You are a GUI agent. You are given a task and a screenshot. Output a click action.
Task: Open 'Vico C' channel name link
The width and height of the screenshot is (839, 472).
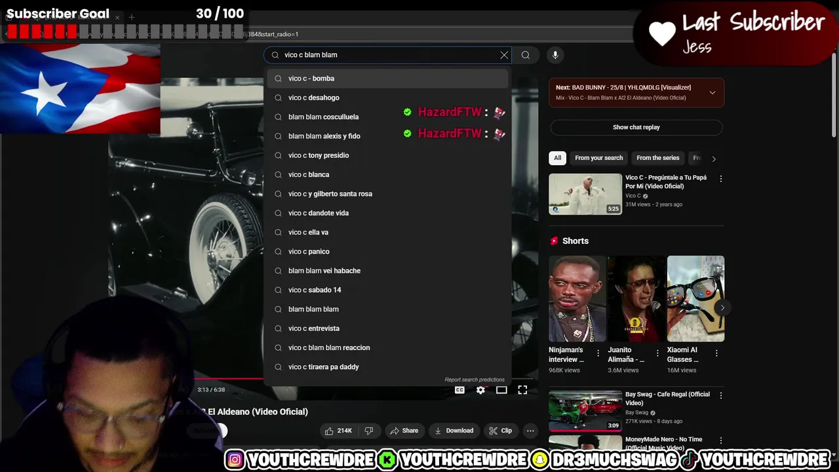(633, 196)
